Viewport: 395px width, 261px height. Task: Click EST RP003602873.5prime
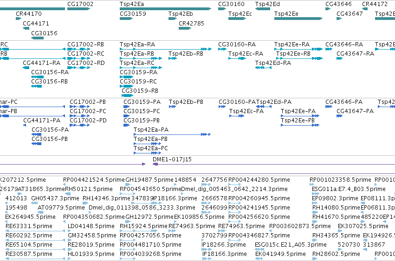click(x=300, y=226)
